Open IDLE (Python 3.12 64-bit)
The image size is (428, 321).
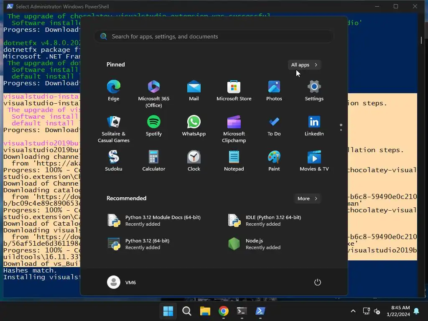click(265, 221)
